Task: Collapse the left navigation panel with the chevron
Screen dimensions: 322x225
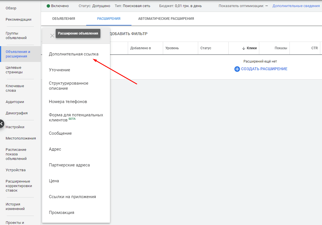Action: [2, 124]
